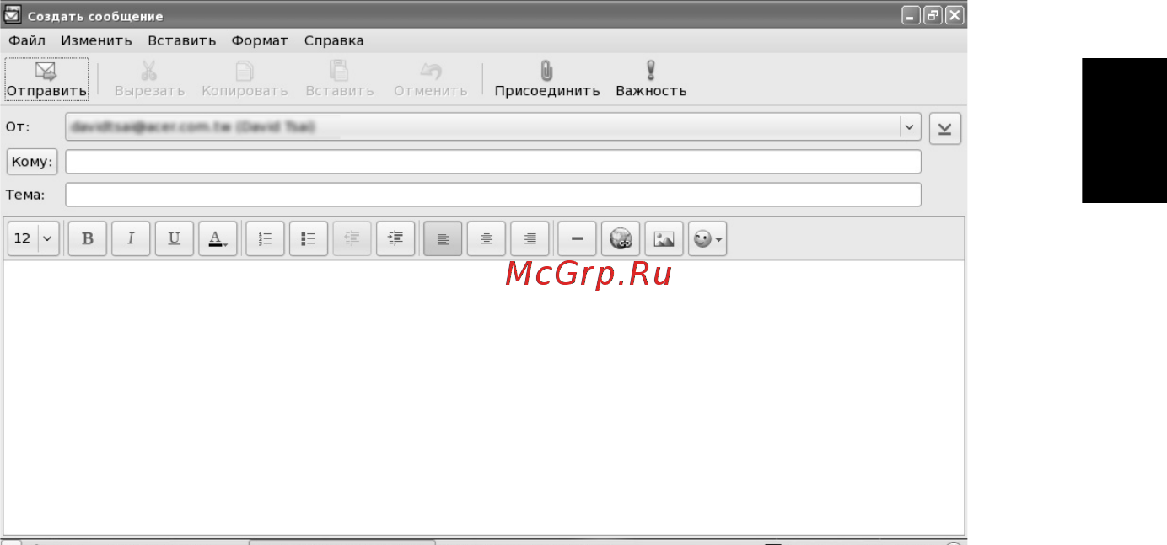This screenshot has height=545, width=1167.
Task: Click the window menu icon in title bar
Action: (13, 15)
